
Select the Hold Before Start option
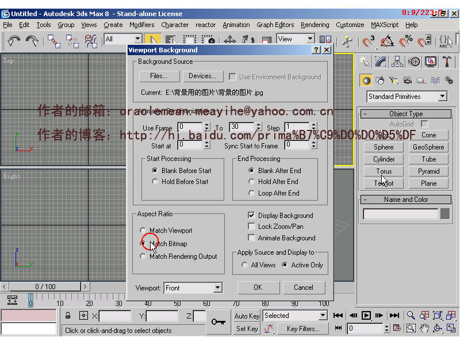point(155,182)
